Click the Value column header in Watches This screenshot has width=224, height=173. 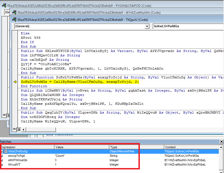click(x=82, y=147)
